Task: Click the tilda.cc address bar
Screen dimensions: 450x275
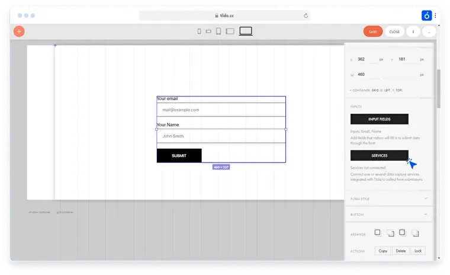Action: click(x=224, y=15)
